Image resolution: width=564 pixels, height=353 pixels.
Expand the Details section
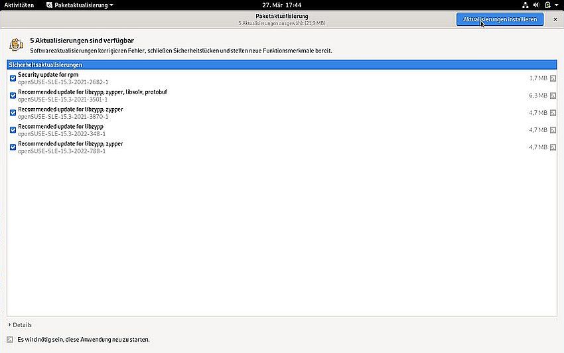coord(20,324)
